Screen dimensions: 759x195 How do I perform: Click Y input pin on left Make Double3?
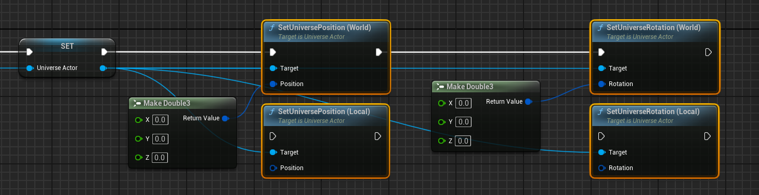point(138,139)
